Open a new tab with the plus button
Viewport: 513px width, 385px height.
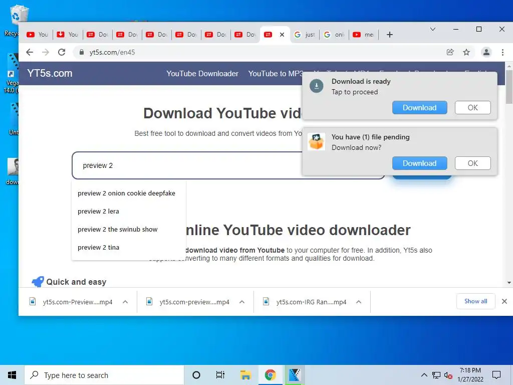(x=389, y=35)
